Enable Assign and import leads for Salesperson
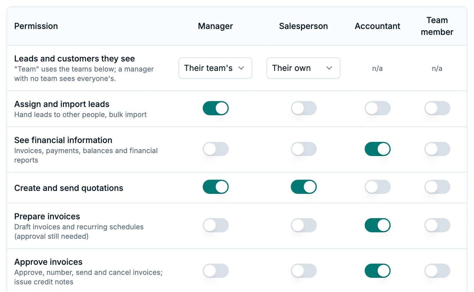The image size is (474, 292). click(304, 108)
